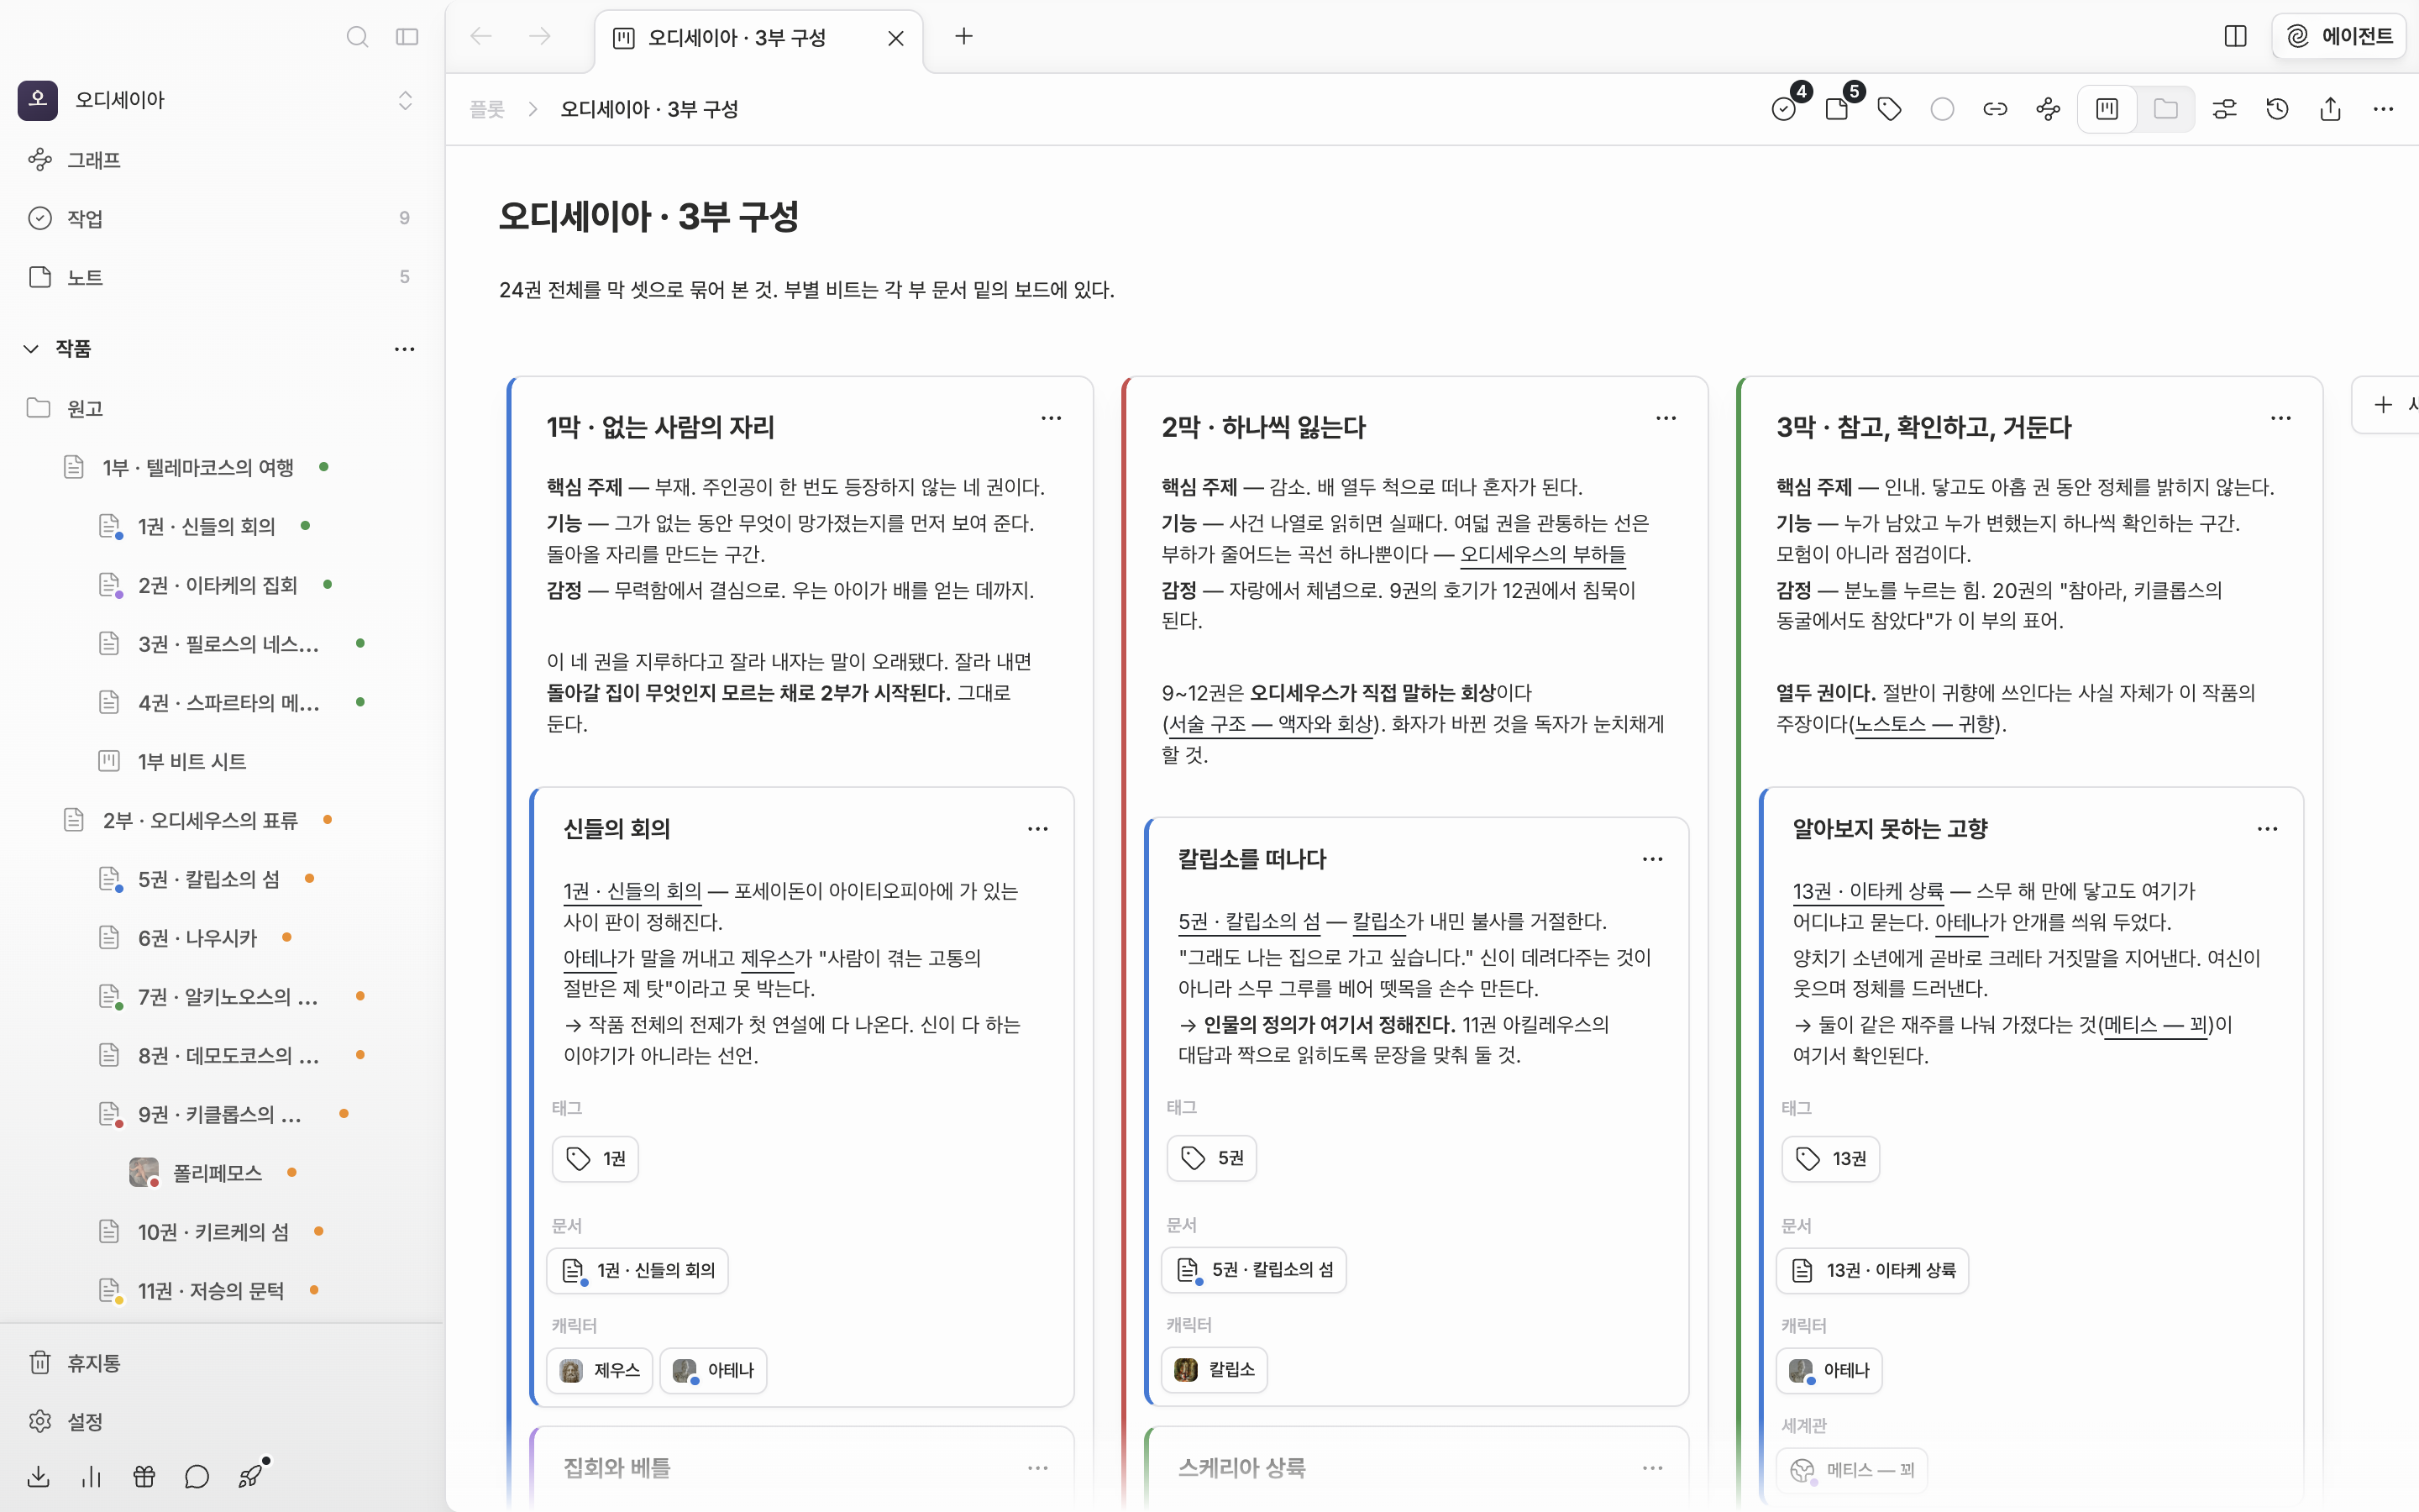The width and height of the screenshot is (2419, 1512).
Task: Switch to folder view mode
Action: point(2165,108)
